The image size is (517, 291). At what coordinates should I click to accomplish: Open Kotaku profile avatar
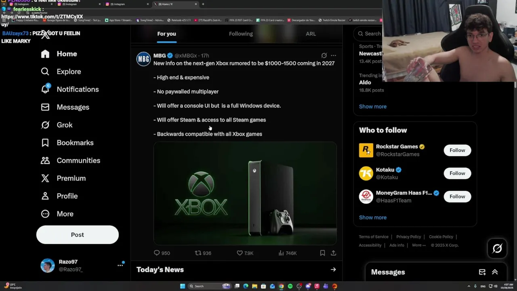pos(366,173)
